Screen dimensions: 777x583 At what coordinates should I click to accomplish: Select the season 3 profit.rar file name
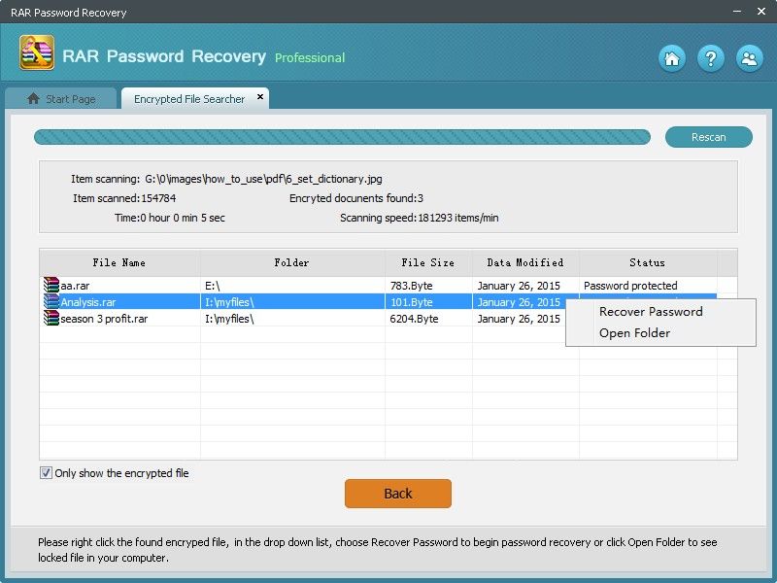click(104, 319)
